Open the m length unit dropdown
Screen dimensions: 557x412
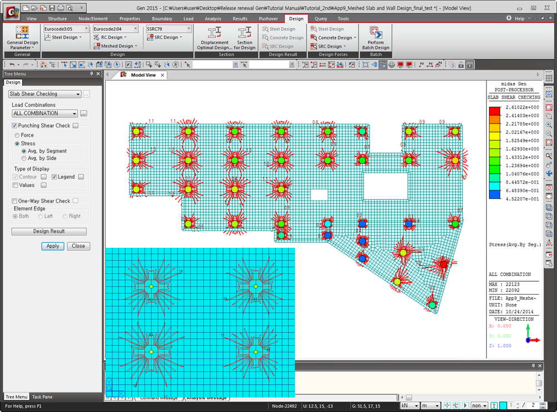point(431,406)
